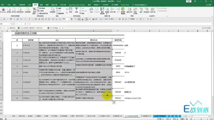The image size is (214, 120).
Task: Click the Refresh All icon
Action: 53,10
